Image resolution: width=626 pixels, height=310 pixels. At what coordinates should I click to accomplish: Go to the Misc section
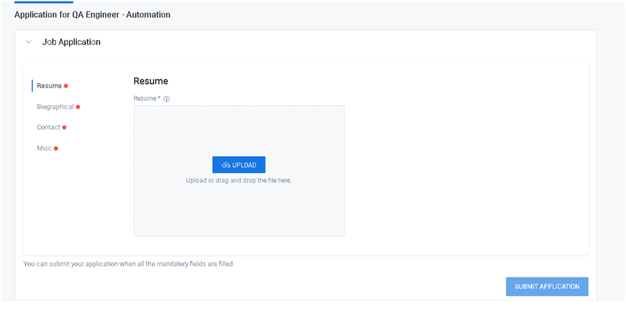[x=44, y=148]
